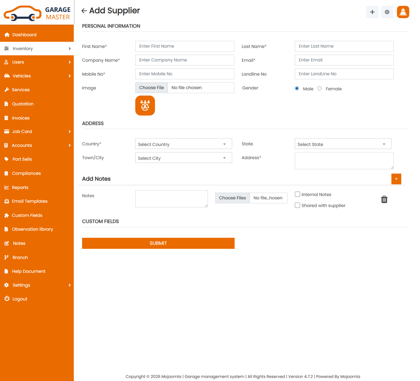The height and width of the screenshot is (381, 420).
Task: Open the Reports section
Action: (x=20, y=187)
